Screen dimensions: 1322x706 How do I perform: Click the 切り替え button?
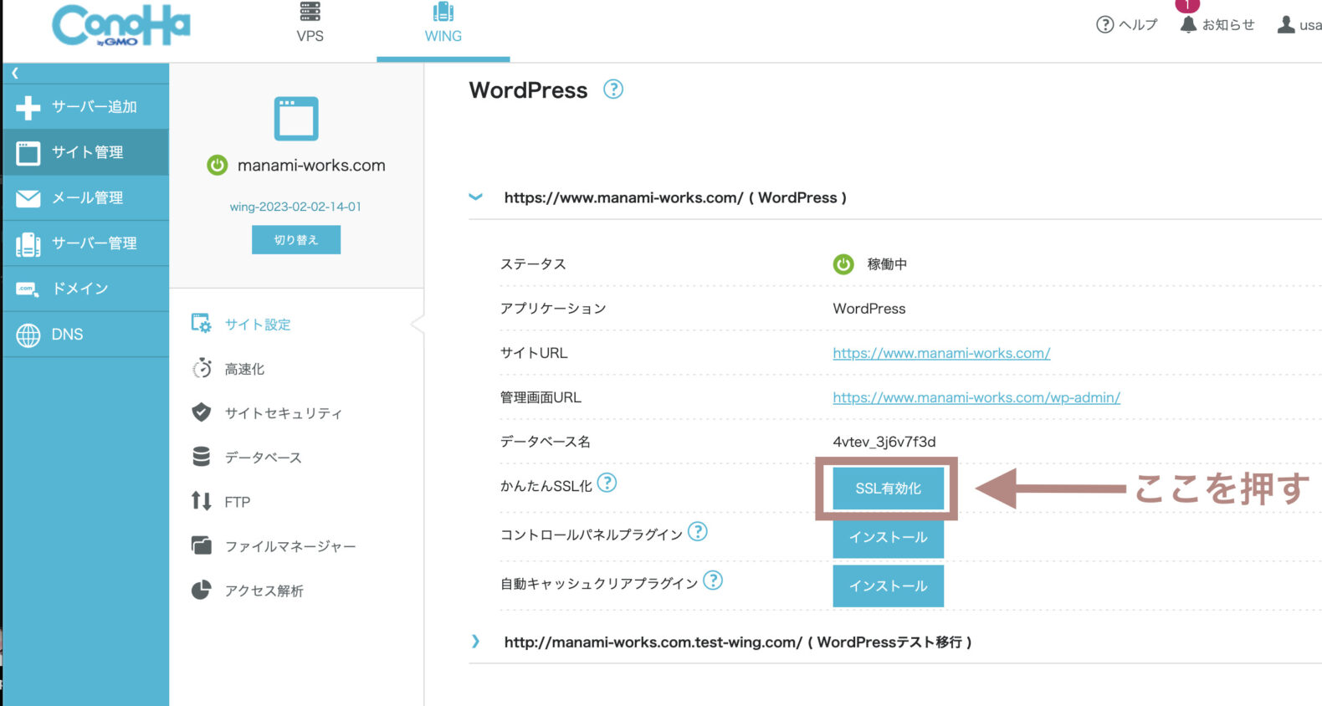pyautogui.click(x=296, y=239)
